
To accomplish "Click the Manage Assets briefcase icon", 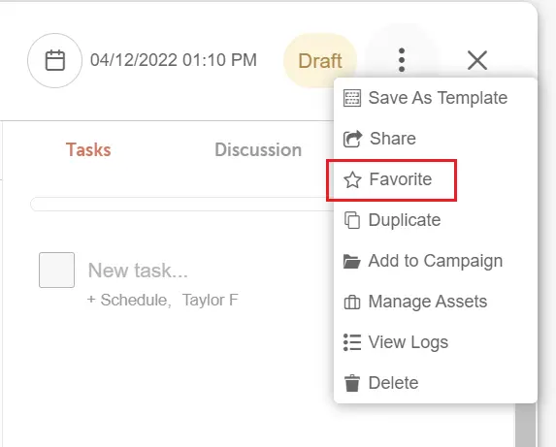I will [352, 303].
